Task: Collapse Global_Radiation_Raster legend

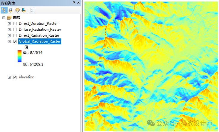Action: (9, 41)
